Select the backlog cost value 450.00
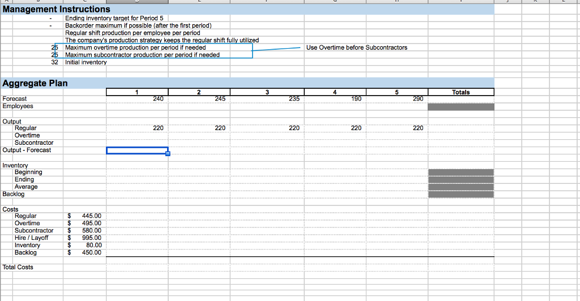 point(92,253)
